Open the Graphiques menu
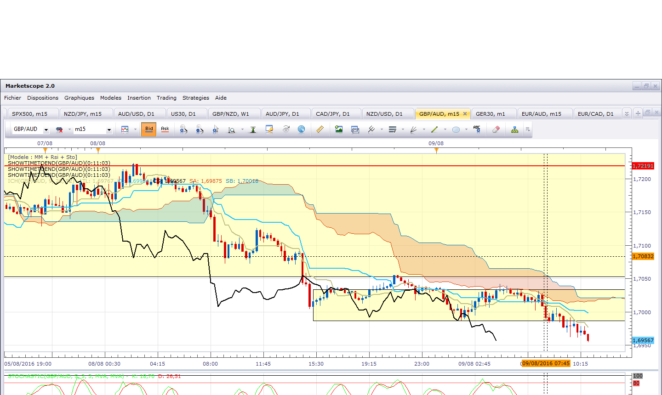Viewport: 662px width, 395px height. pyautogui.click(x=79, y=98)
